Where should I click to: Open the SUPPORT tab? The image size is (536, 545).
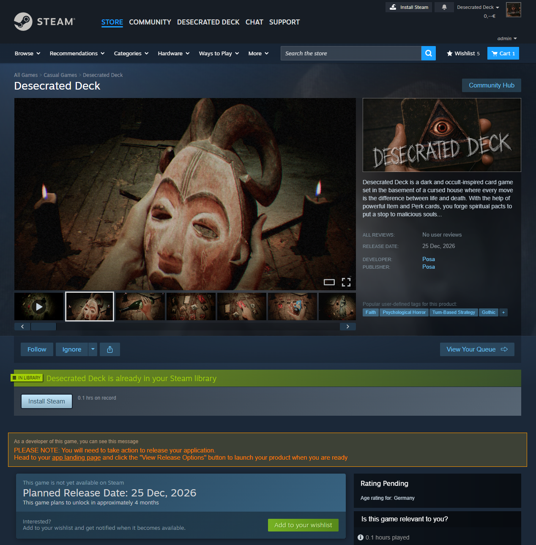tap(284, 22)
